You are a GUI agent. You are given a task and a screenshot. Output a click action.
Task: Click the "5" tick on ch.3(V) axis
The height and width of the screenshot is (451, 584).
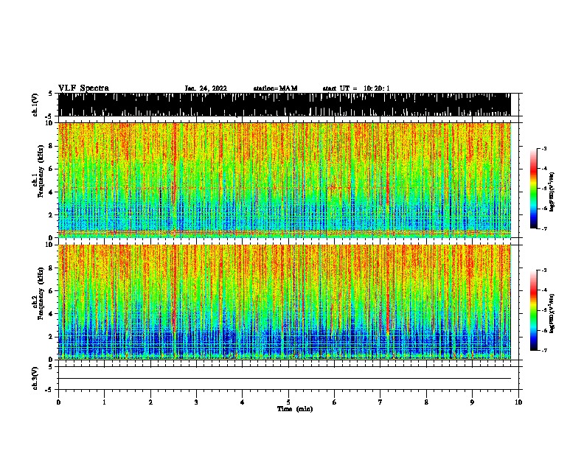tap(50, 367)
